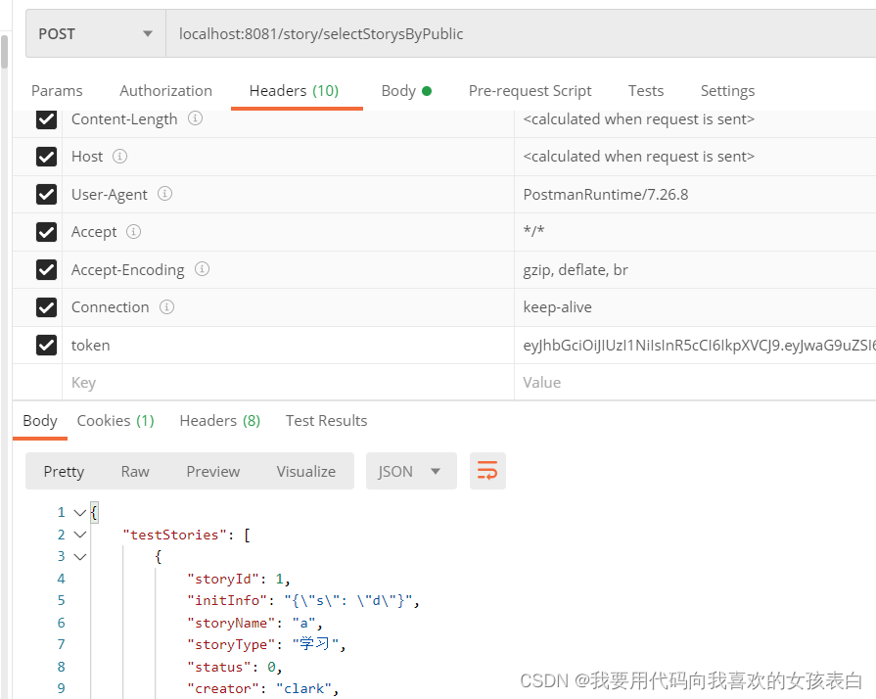Image resolution: width=876 pixels, height=699 pixels.
Task: Click the request URL input field
Action: [519, 33]
